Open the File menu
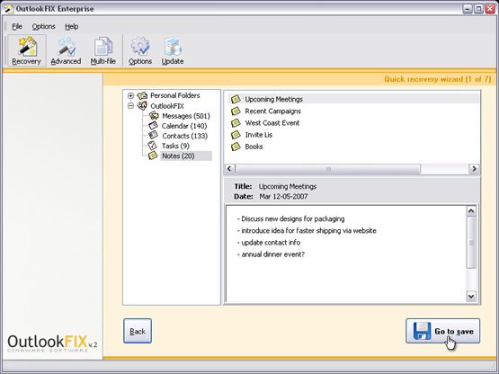Viewport: 499px width, 374px height. coord(17,26)
